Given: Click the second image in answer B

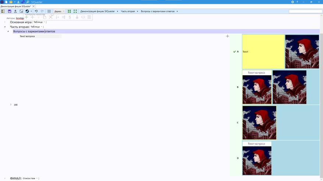Looking at the screenshot, I should (x=289, y=87).
